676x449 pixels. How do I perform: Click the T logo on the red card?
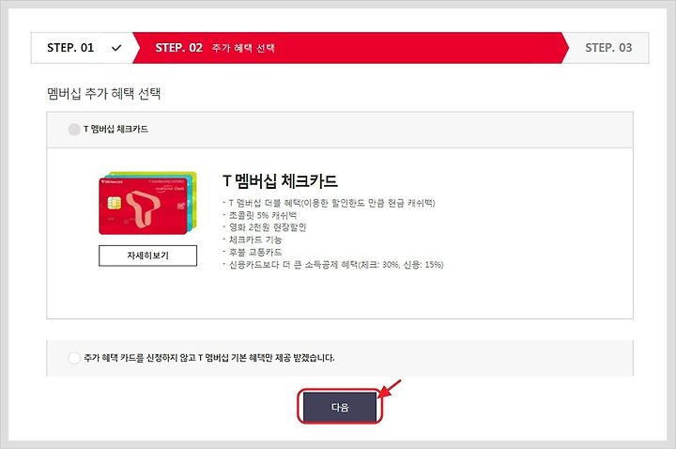pos(143,209)
